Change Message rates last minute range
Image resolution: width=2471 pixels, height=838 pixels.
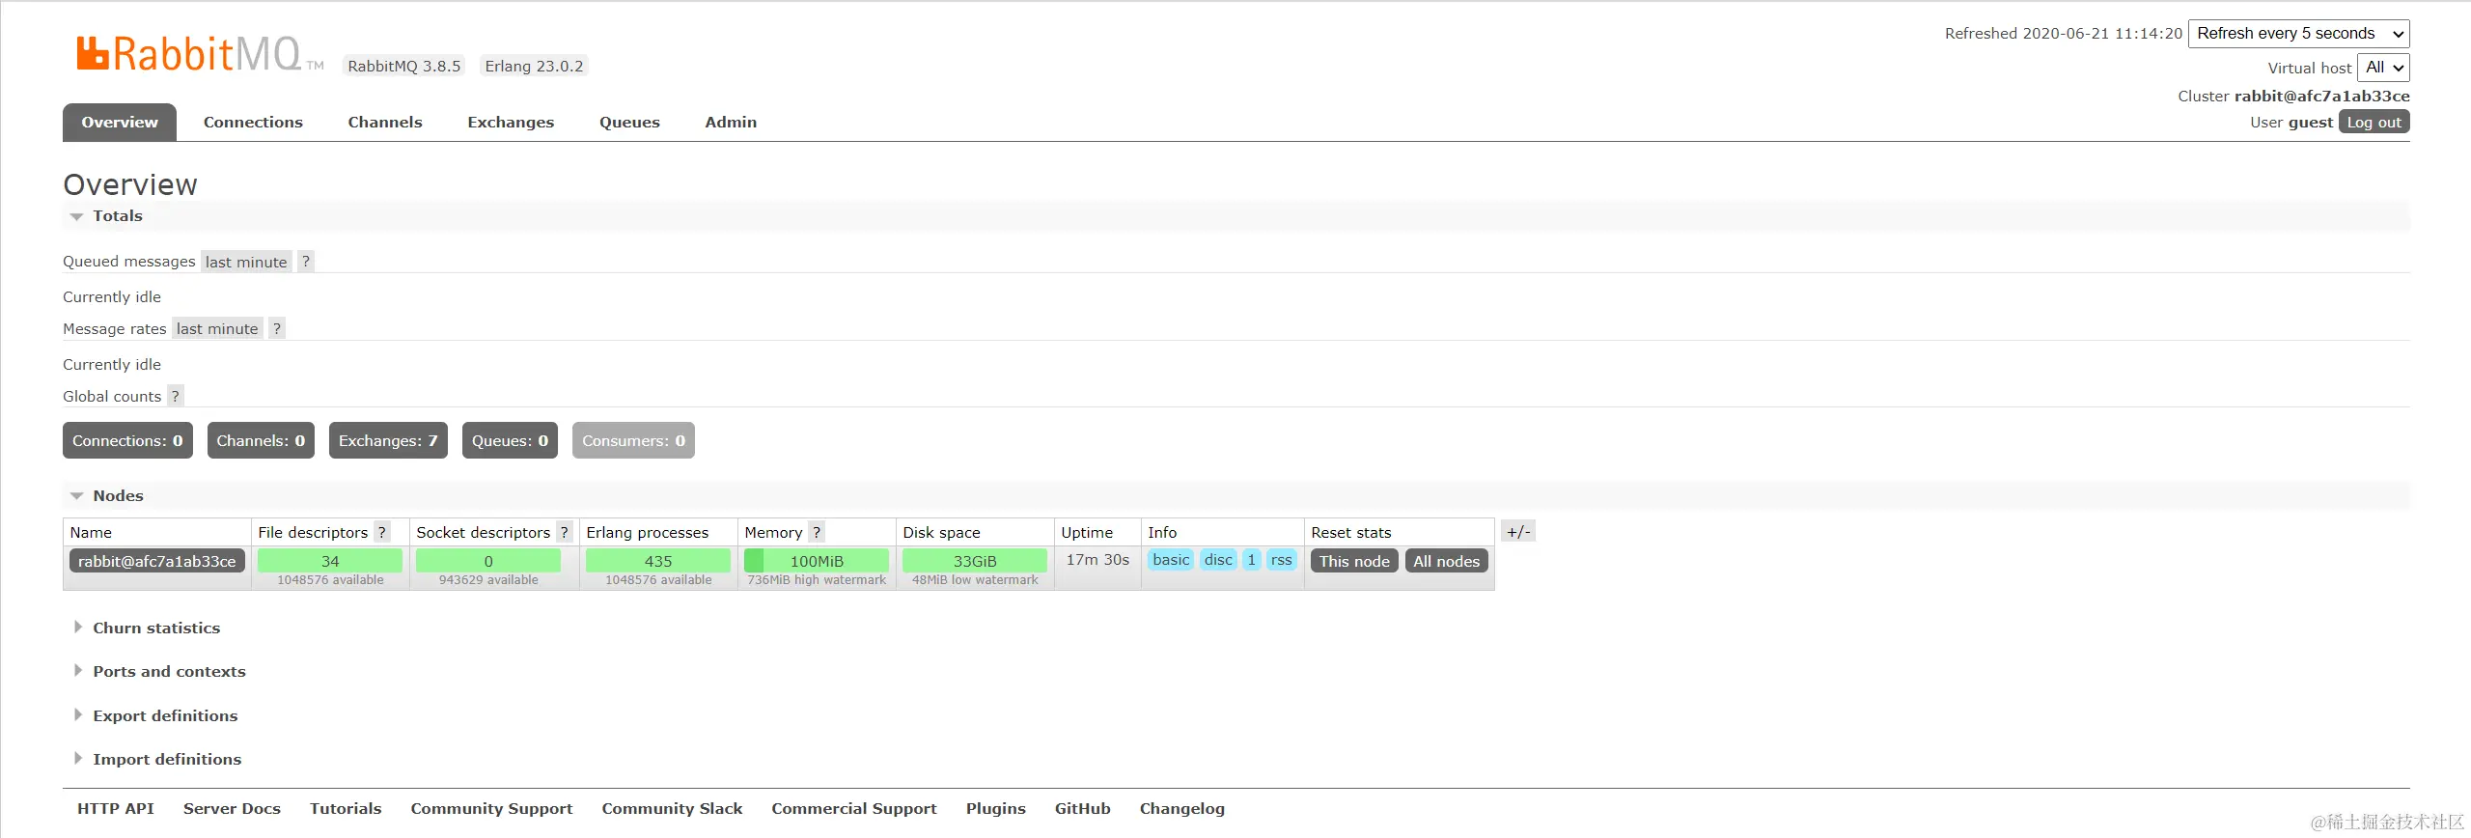[217, 329]
